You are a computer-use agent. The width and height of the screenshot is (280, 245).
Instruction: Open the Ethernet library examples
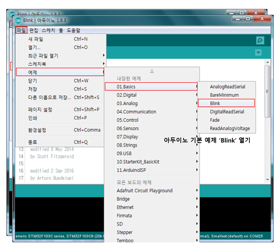(x=152, y=207)
